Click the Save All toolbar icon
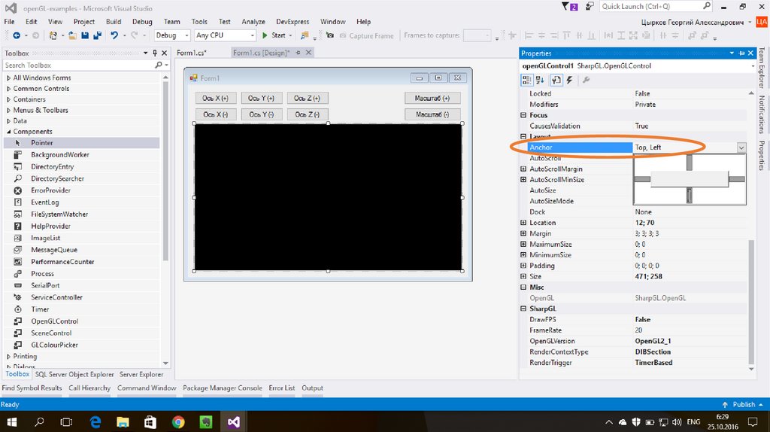This screenshot has height=432, width=770. pos(97,35)
